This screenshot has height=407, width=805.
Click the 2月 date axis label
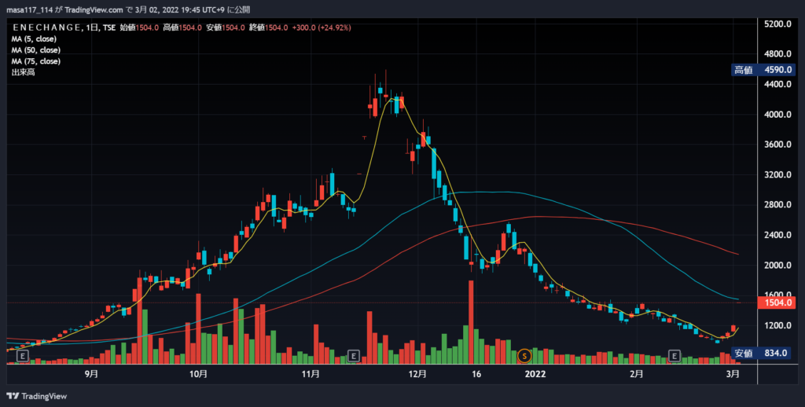tap(637, 374)
